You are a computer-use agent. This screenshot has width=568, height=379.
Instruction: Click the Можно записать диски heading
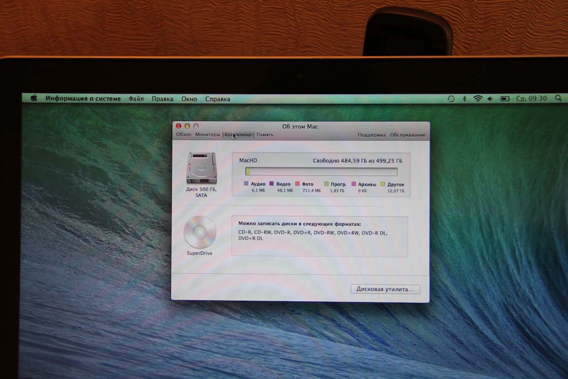point(300,224)
